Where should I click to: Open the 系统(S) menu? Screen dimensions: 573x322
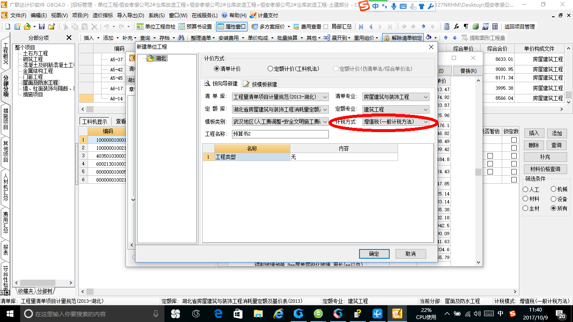pos(156,16)
